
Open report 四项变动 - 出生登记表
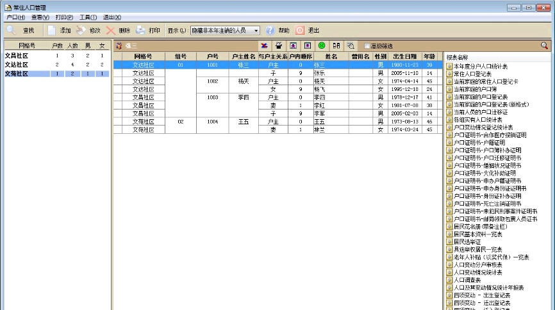[x=482, y=295]
